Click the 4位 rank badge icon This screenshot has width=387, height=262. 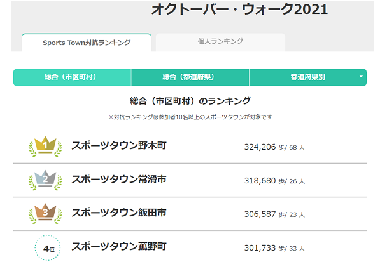coord(46,247)
